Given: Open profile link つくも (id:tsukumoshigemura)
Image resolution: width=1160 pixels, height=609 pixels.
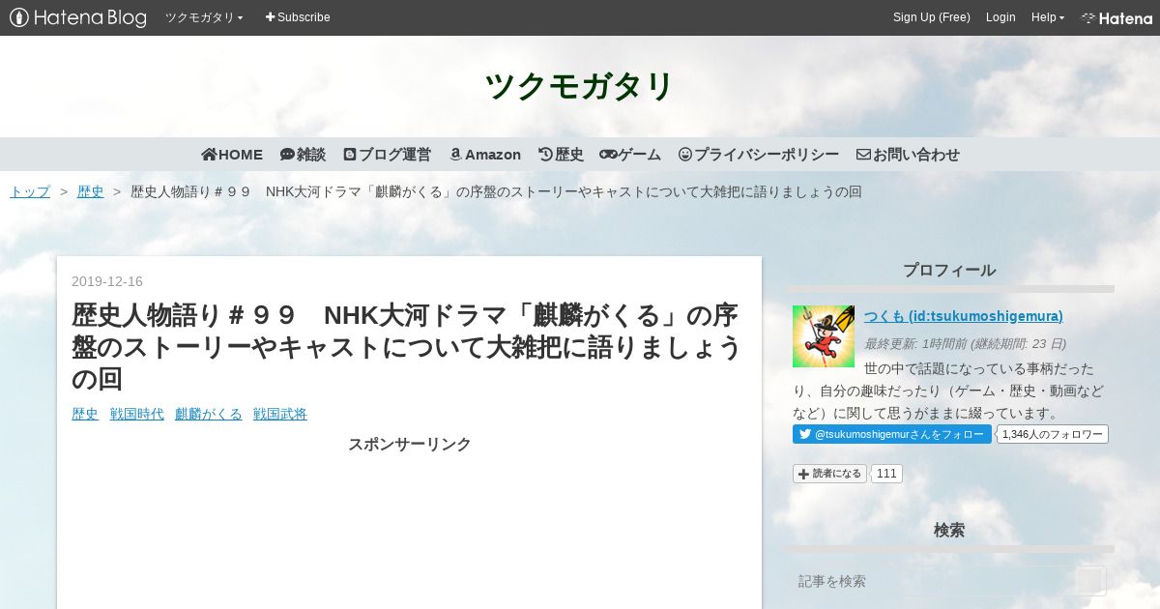Looking at the screenshot, I should [x=964, y=316].
